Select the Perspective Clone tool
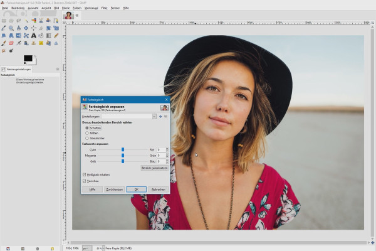The width and height of the screenshot is (376, 251). 48,43
